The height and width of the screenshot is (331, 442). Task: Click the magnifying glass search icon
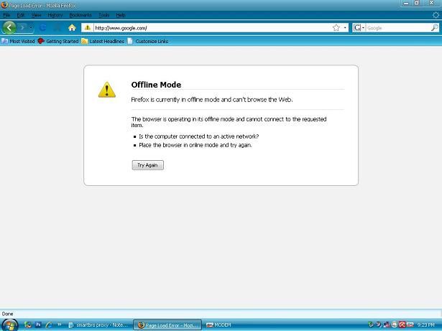435,27
